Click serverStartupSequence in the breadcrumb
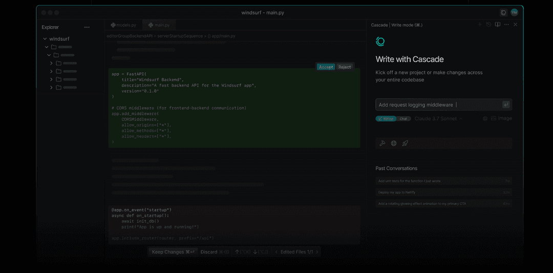 [x=180, y=36]
